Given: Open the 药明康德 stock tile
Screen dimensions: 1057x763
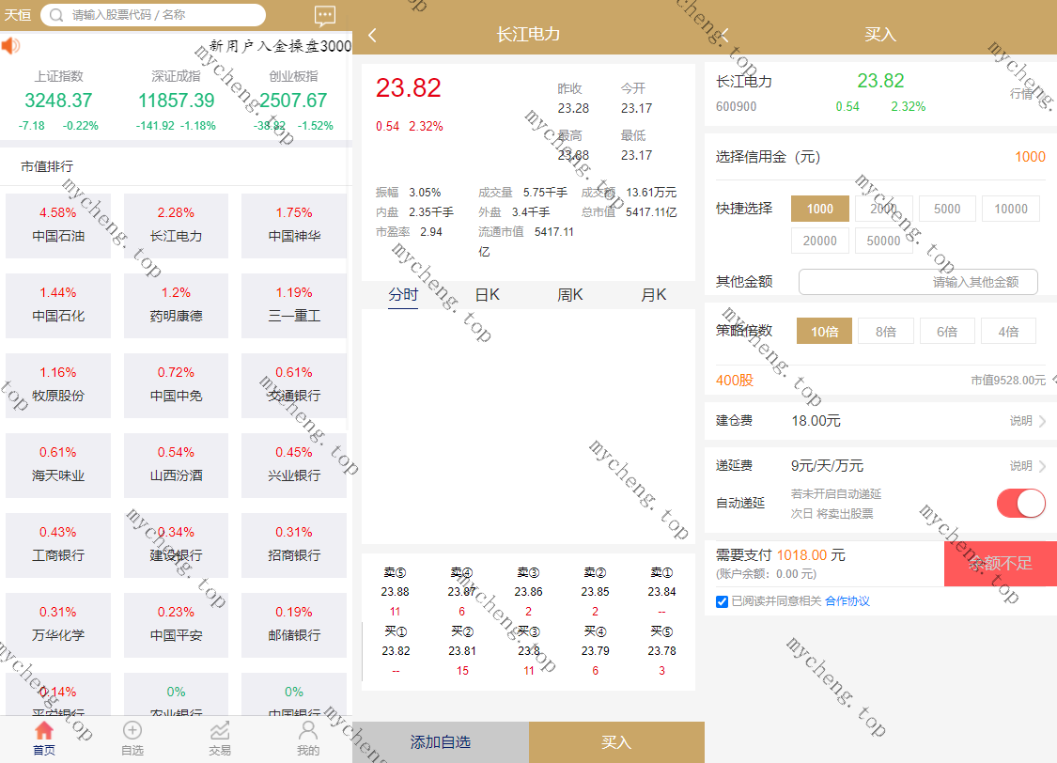Looking at the screenshot, I should [176, 306].
